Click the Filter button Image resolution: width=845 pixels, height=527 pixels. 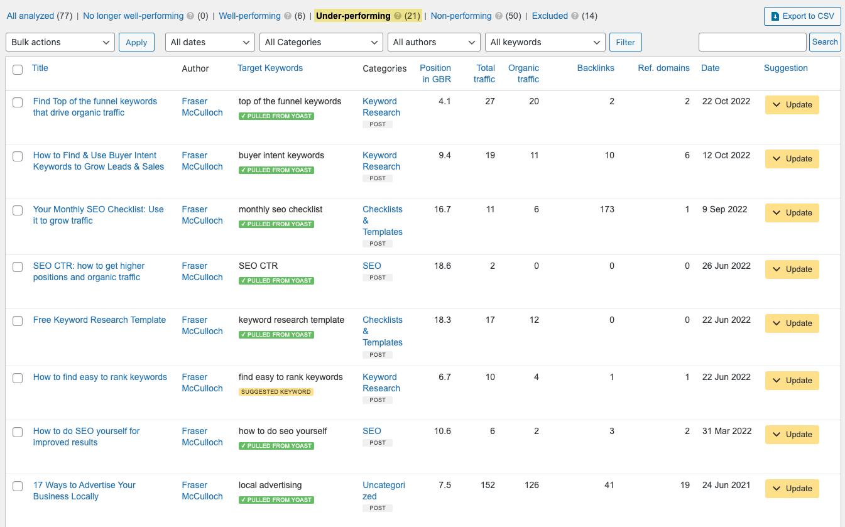tap(625, 42)
